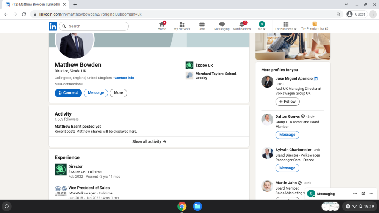
Task: Open Files app from shelf
Action: pos(197,207)
